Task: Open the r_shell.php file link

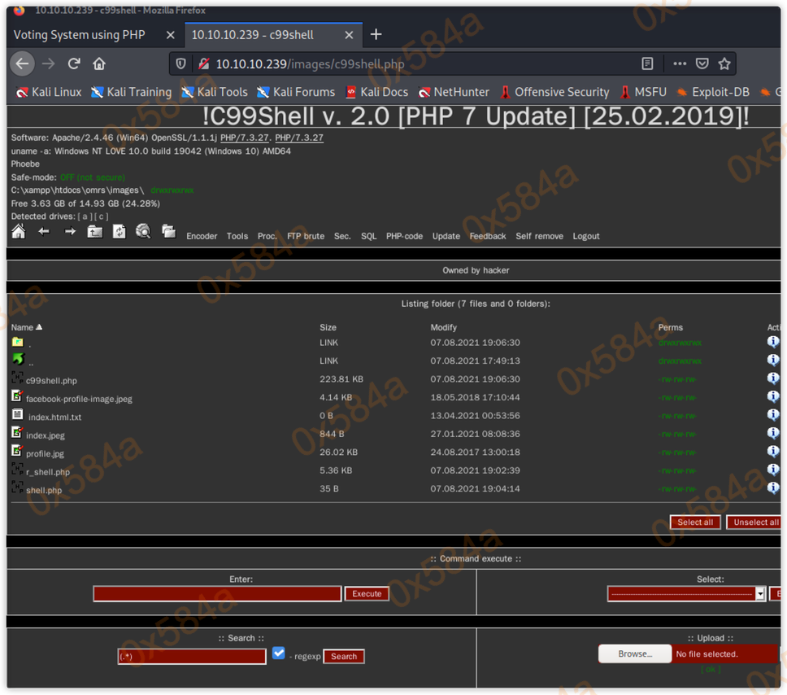Action: tap(48, 472)
